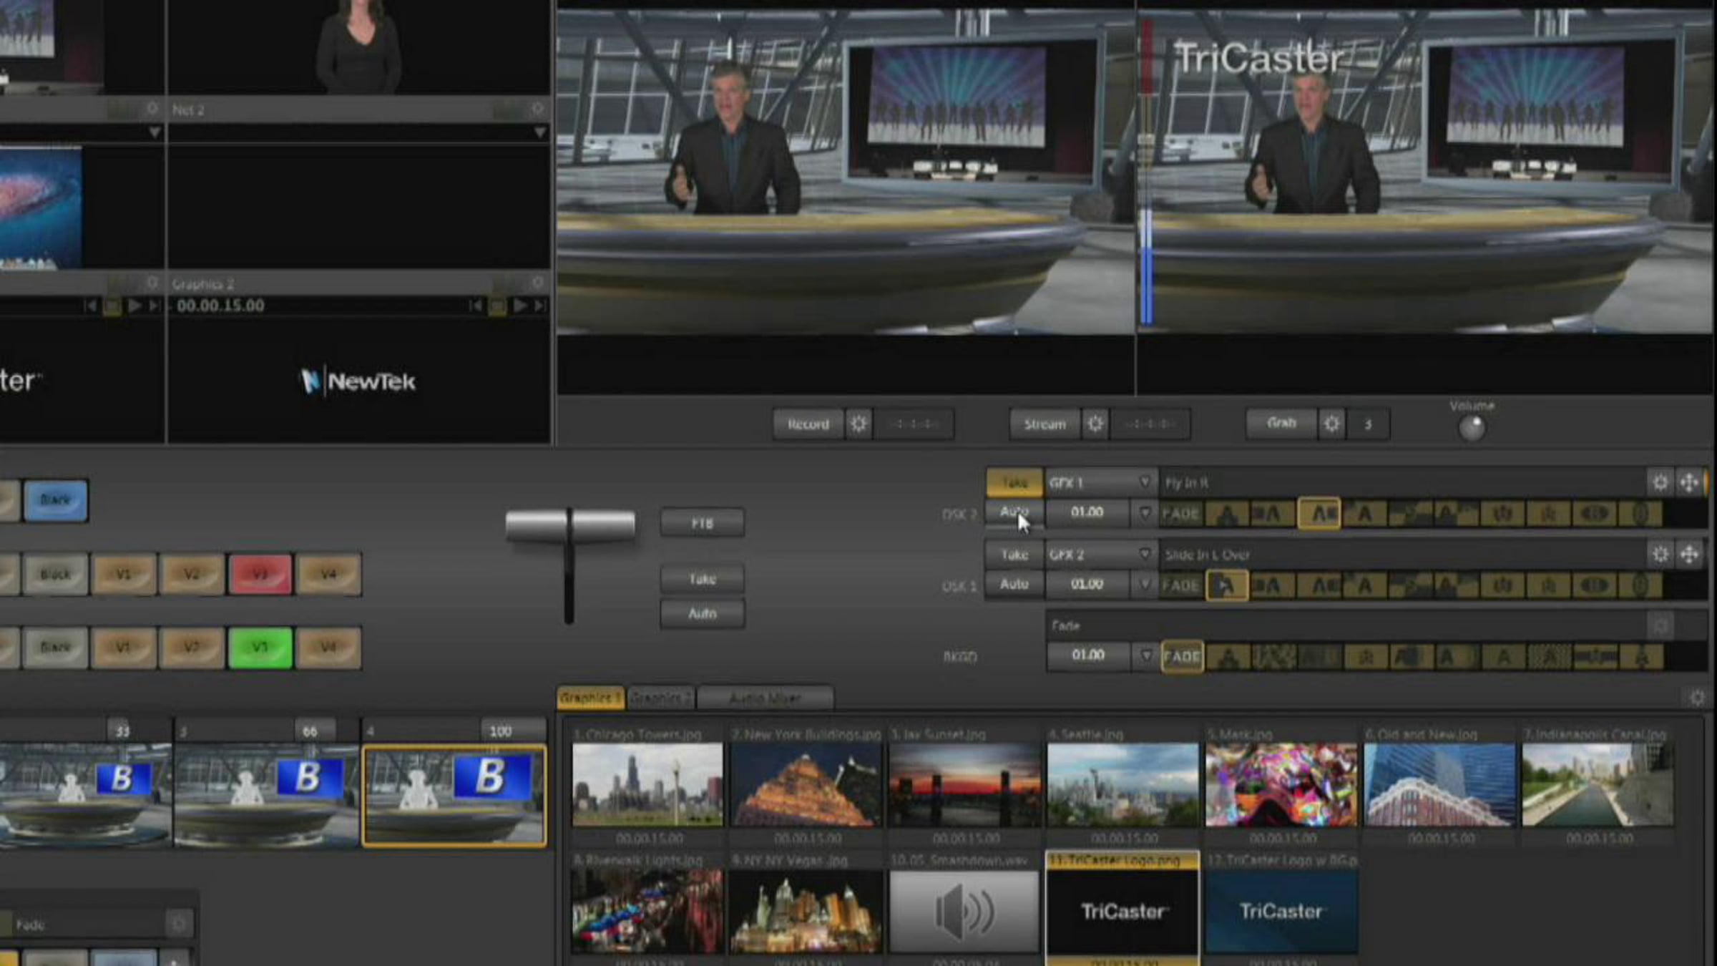
Task: Expand the GFX 2 source dropdown
Action: (1144, 555)
